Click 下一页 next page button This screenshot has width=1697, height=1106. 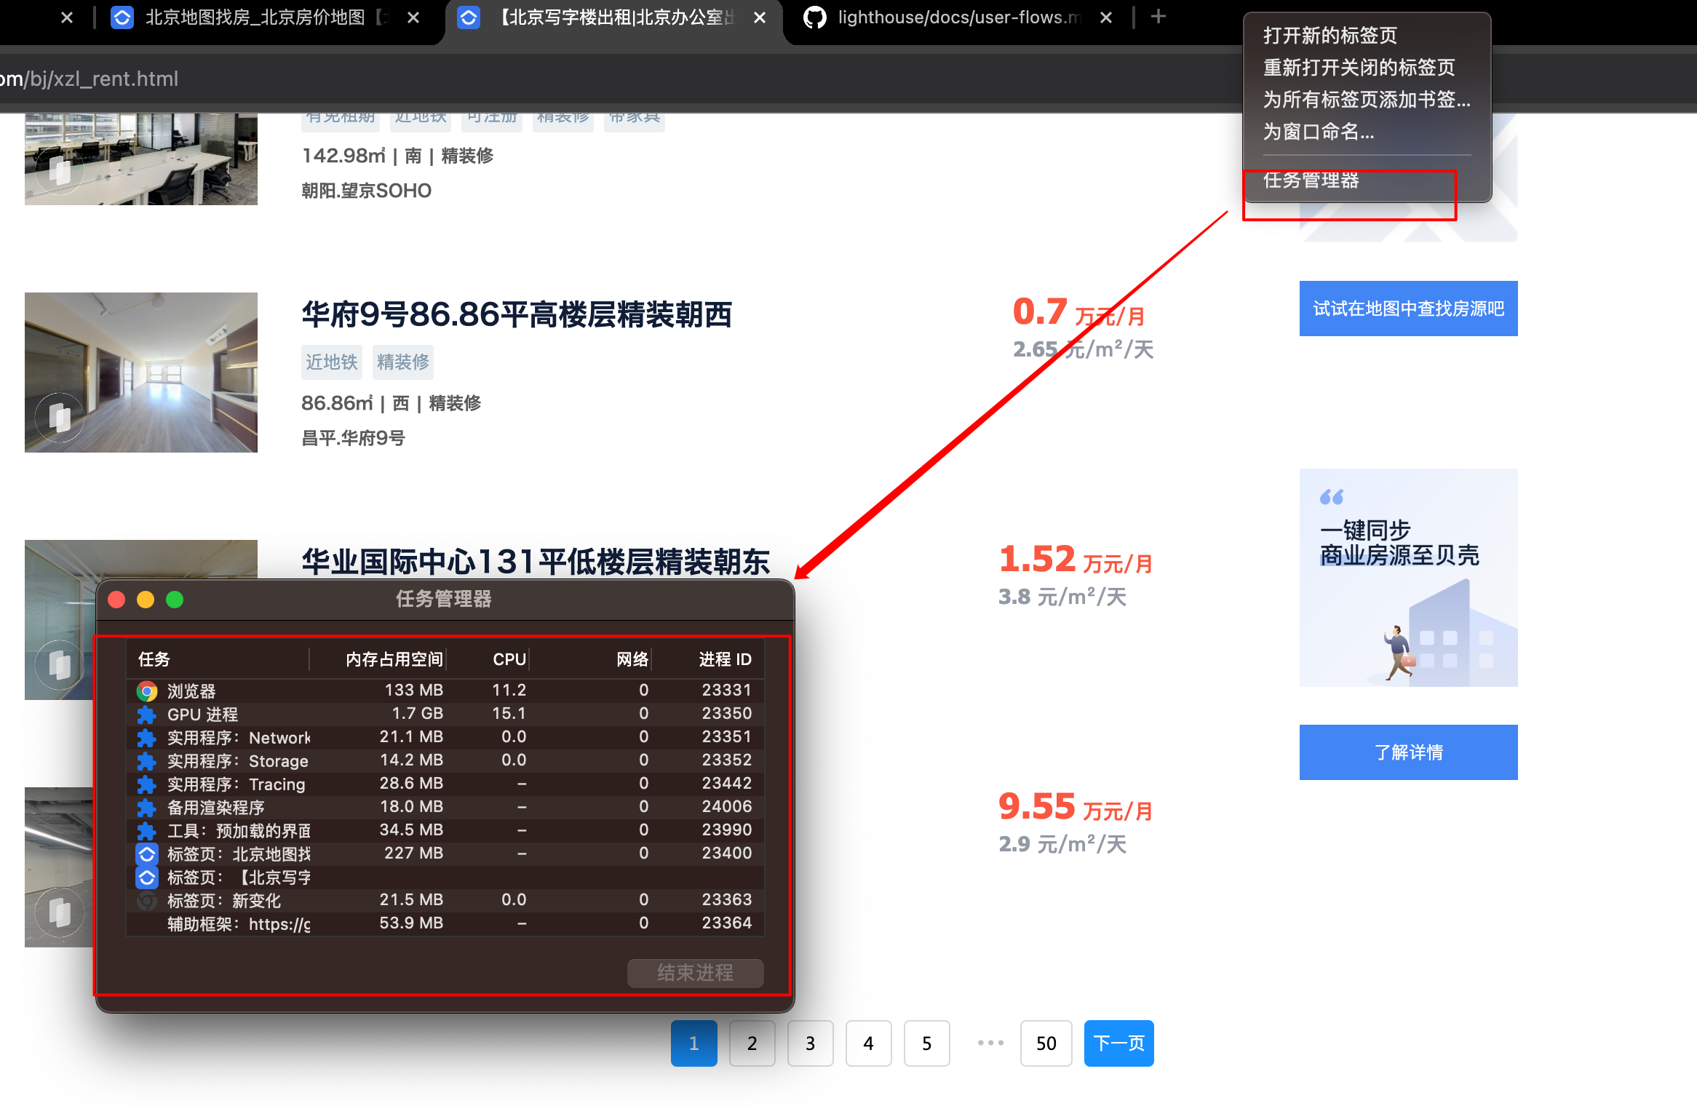pyautogui.click(x=1118, y=1043)
